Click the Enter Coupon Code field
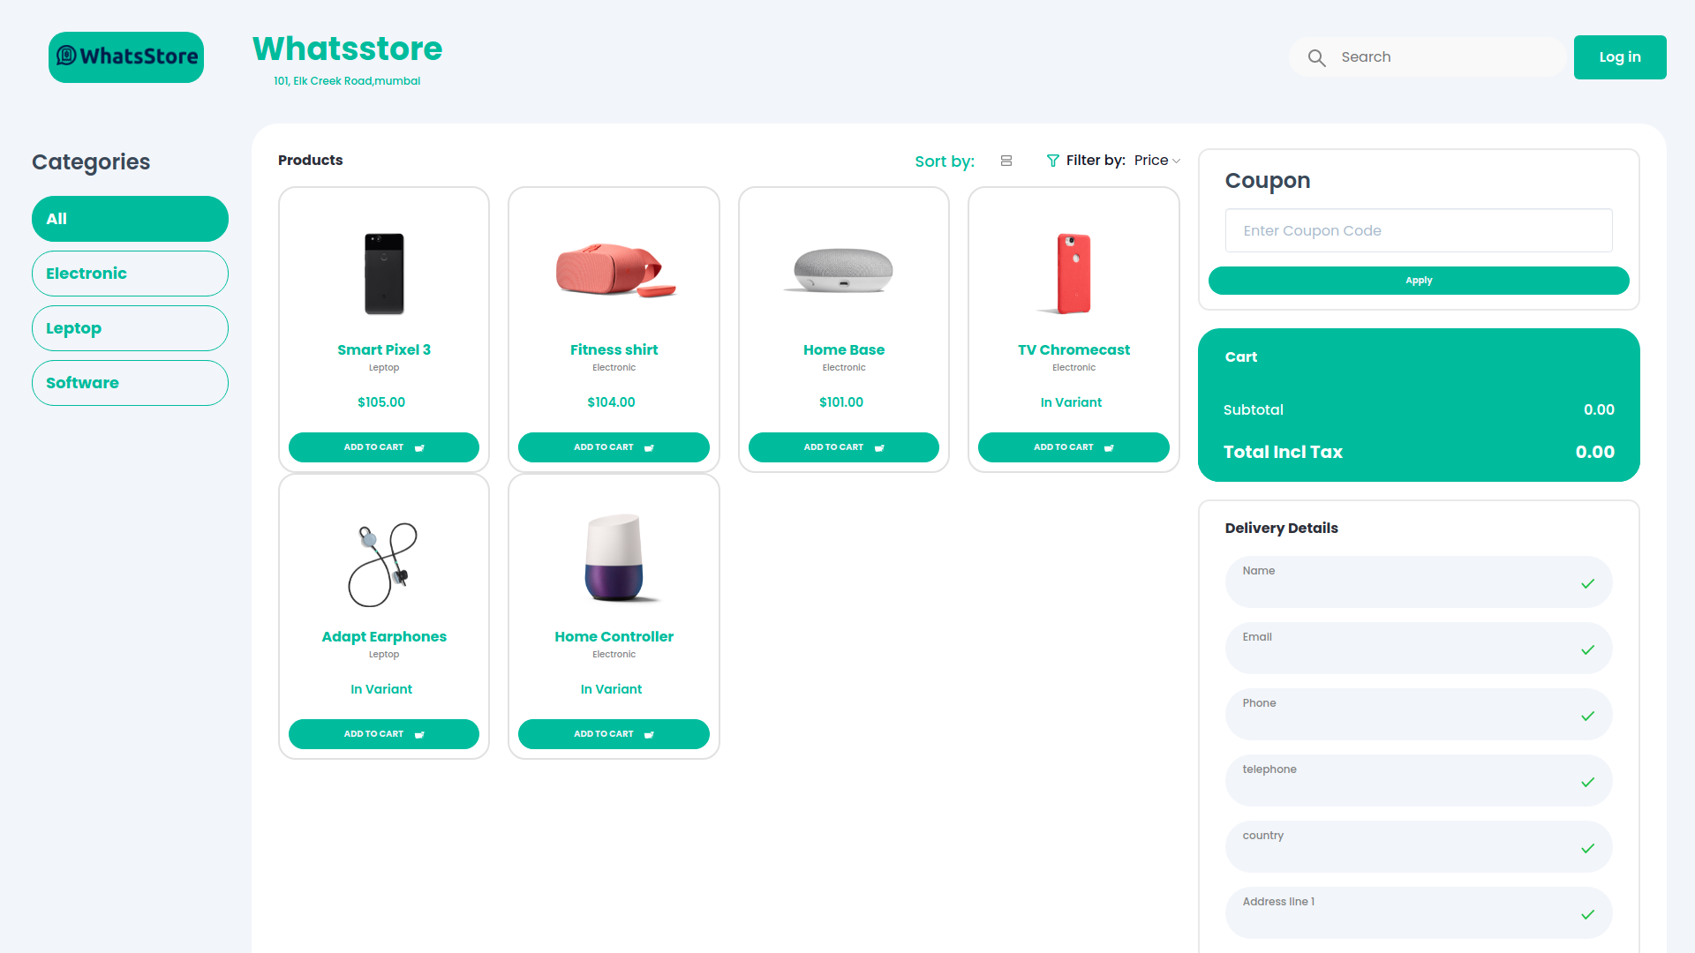 click(1418, 230)
